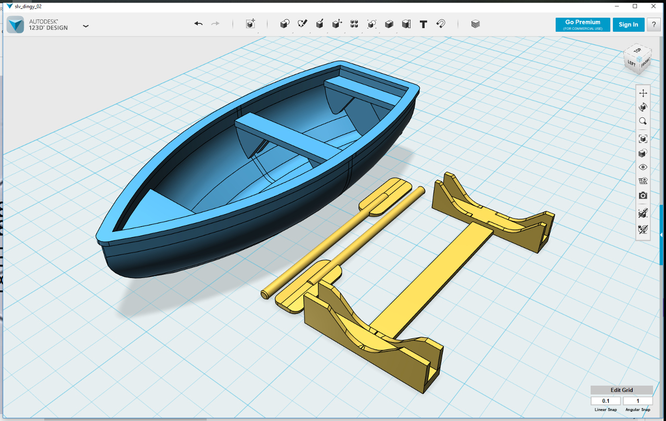Select the Orbit navigation tool
The height and width of the screenshot is (421, 666).
point(643,107)
